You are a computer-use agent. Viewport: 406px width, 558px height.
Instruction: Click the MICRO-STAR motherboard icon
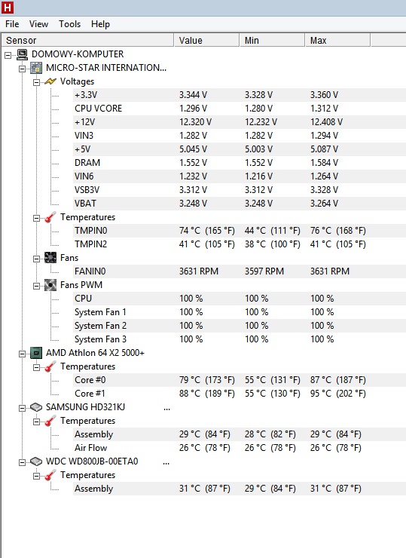(36, 68)
